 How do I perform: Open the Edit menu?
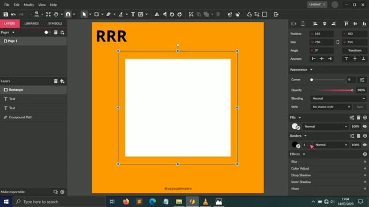tap(17, 5)
